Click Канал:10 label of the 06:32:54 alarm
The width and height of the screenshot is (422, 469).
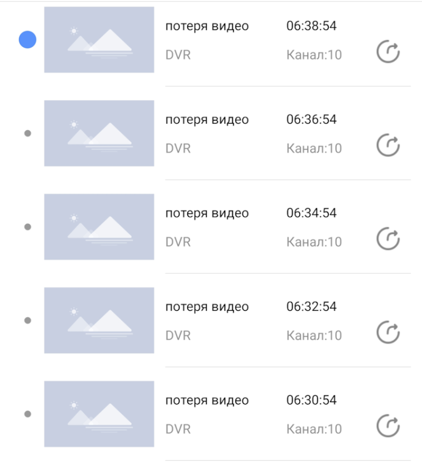(x=314, y=336)
